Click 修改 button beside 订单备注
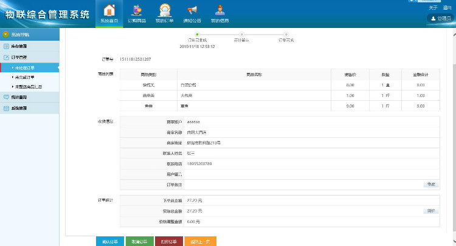 point(430,184)
